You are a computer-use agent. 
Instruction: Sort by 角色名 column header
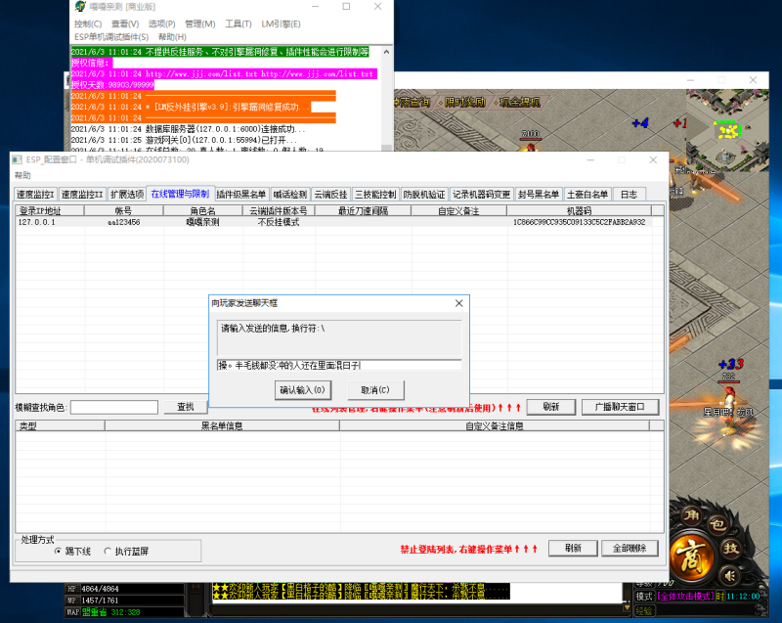pyautogui.click(x=202, y=210)
